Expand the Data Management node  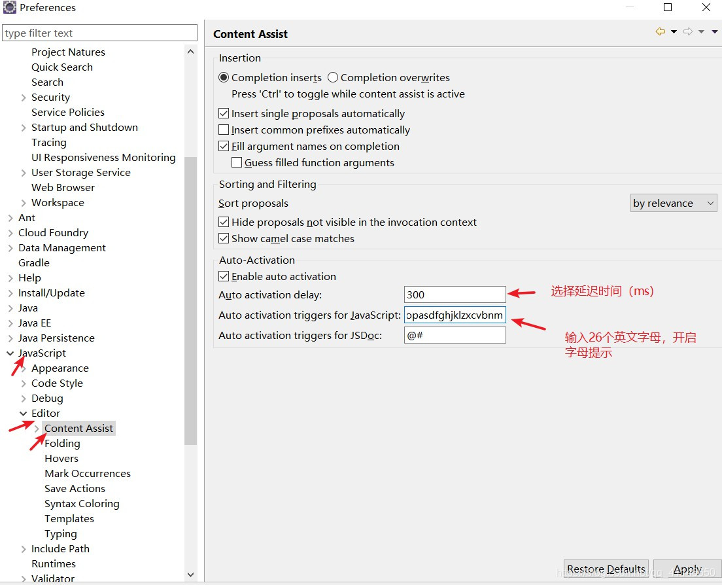(10, 248)
